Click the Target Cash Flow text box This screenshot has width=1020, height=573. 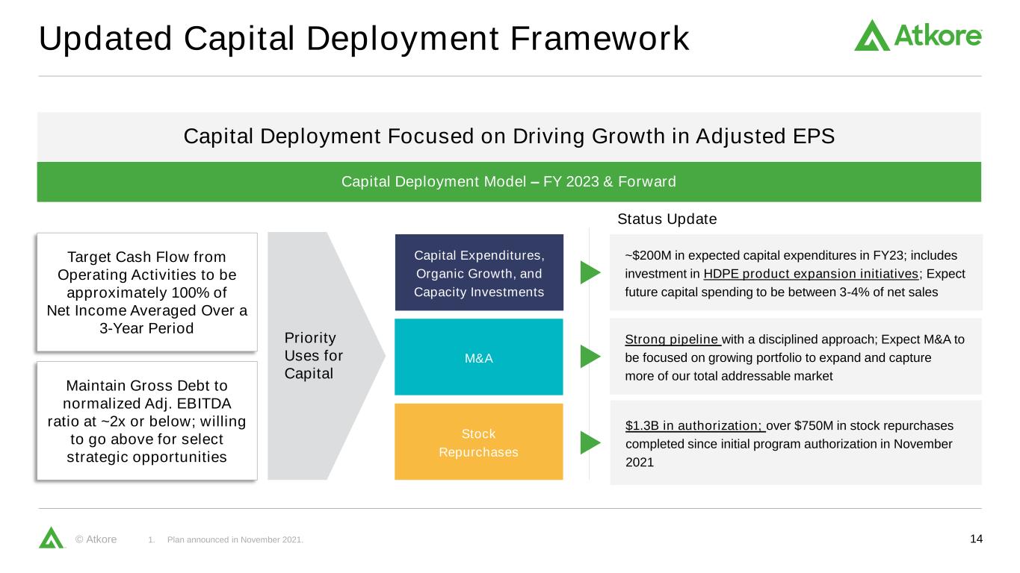coord(147,292)
